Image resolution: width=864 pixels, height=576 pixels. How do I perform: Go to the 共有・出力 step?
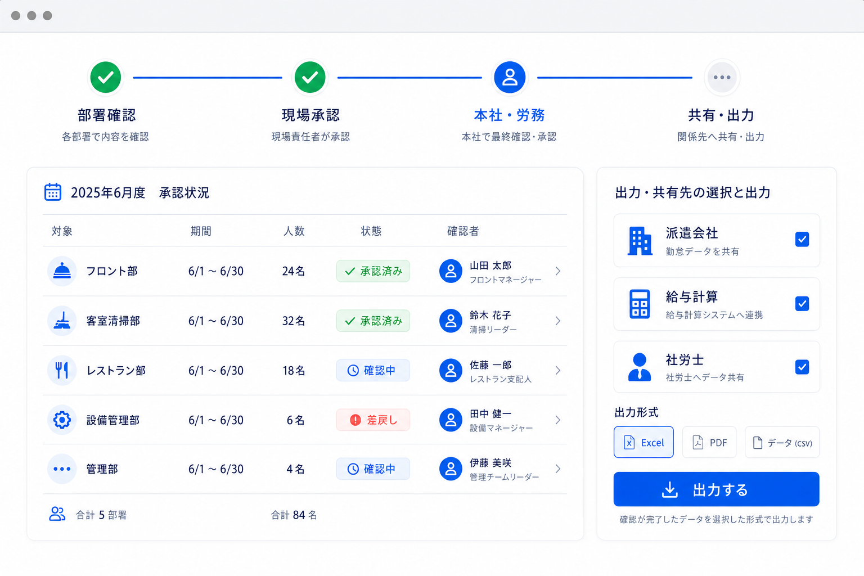[722, 77]
